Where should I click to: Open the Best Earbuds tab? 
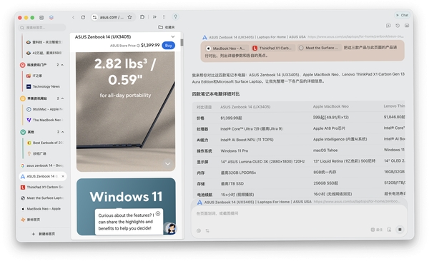pos(45,143)
